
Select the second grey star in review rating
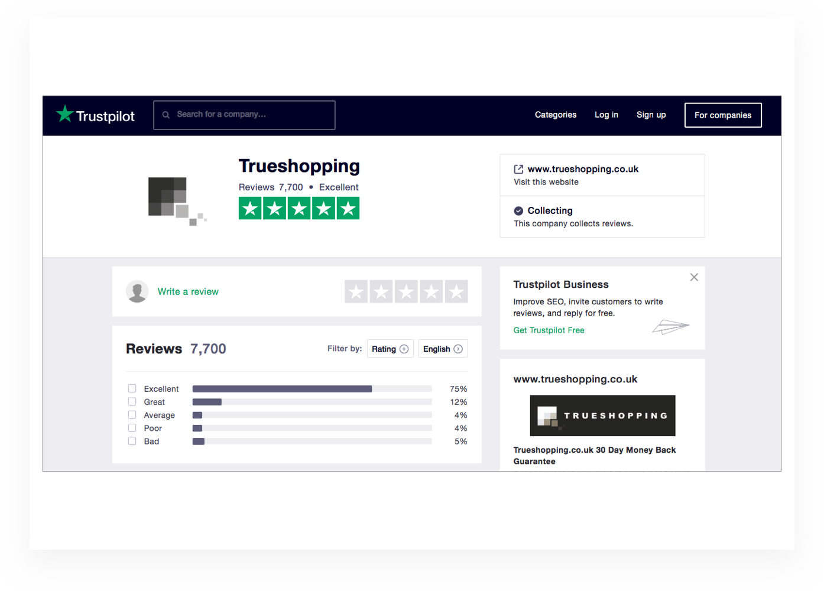(381, 291)
